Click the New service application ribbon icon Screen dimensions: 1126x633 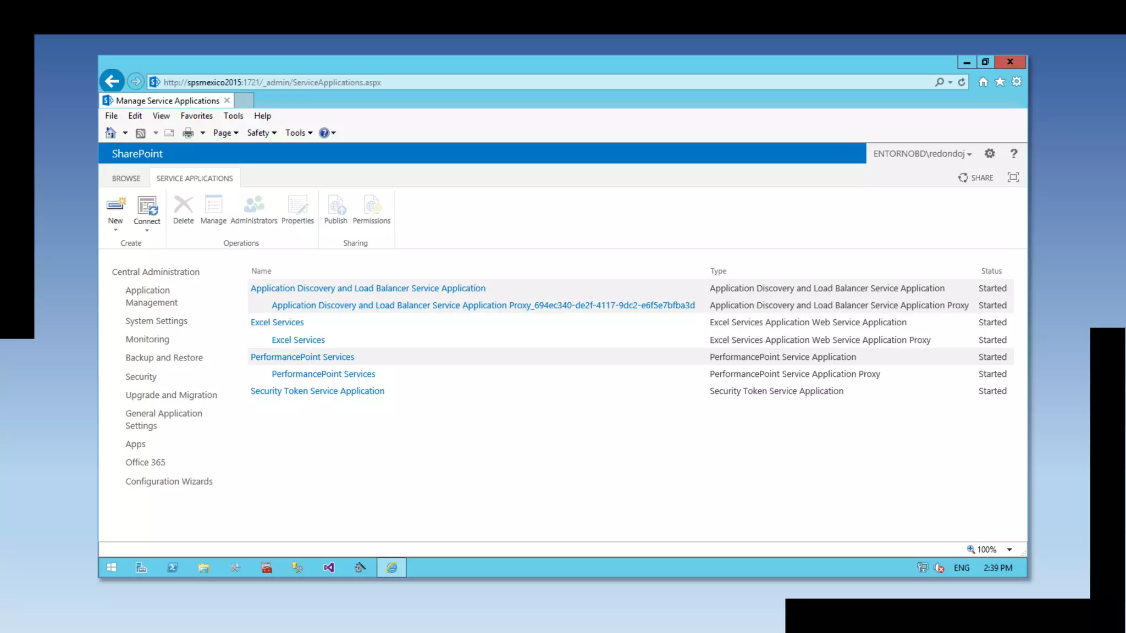tap(115, 206)
